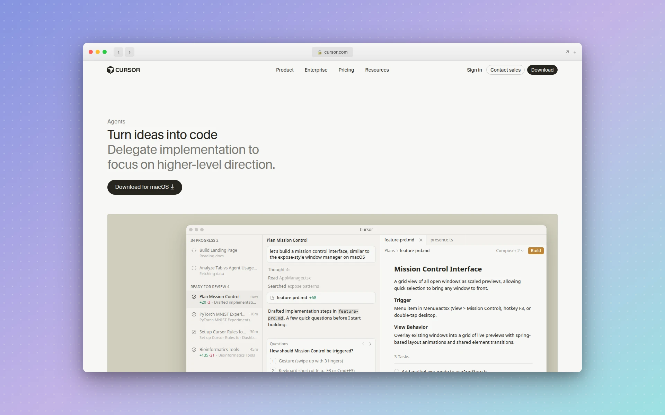The width and height of the screenshot is (665, 415).
Task: Click the browser back arrow
Action: tap(118, 52)
